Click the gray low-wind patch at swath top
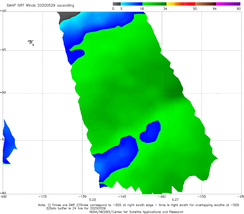This screenshot has width=244, height=214. (67, 16)
